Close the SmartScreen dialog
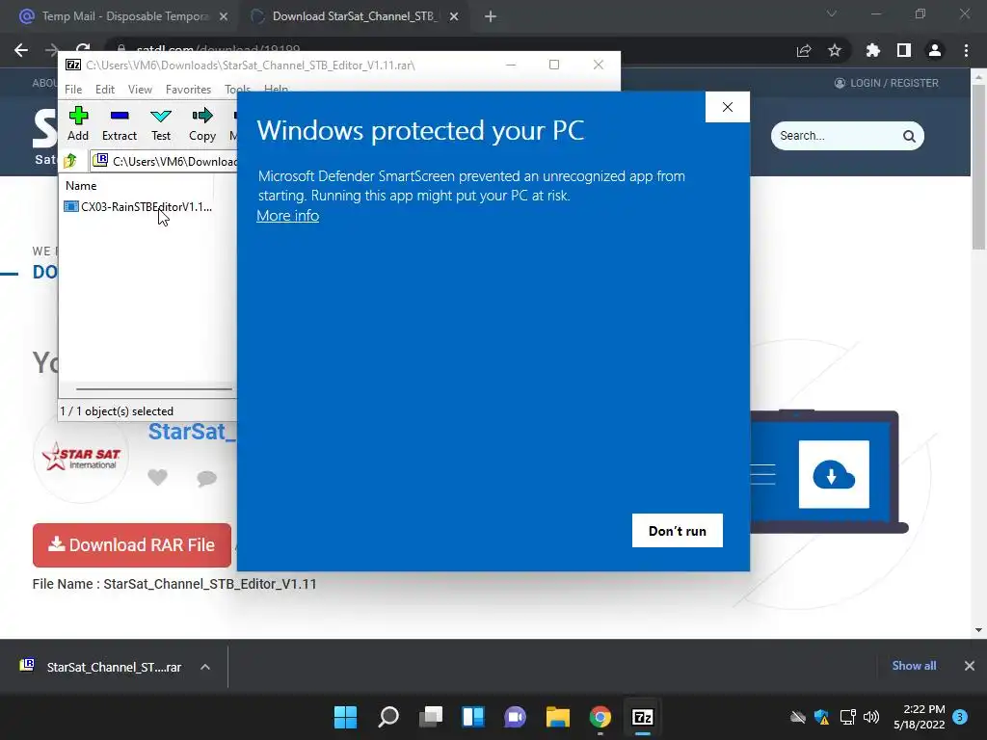Screen dimensions: 987x740 (x=727, y=107)
